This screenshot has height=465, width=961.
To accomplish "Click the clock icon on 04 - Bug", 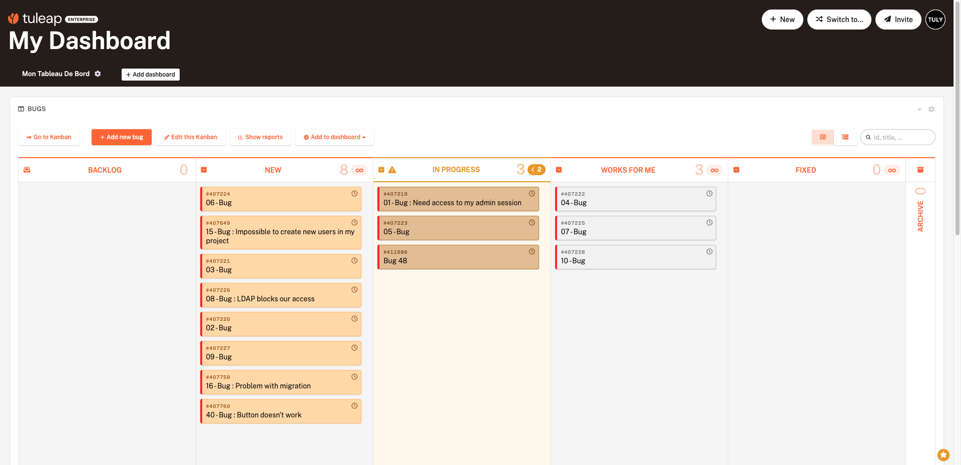I will pyautogui.click(x=709, y=194).
